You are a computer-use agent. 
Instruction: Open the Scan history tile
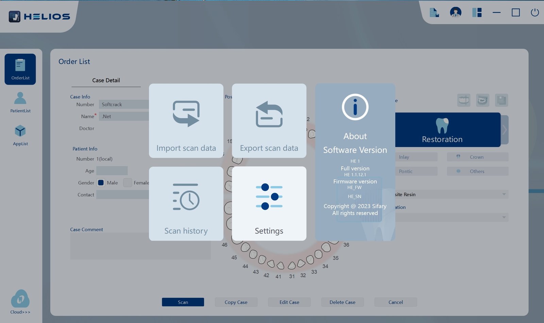coord(186,204)
